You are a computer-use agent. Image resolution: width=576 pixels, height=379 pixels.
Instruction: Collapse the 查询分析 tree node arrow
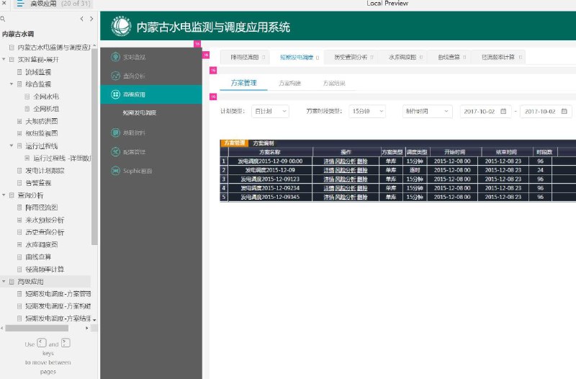click(4, 195)
